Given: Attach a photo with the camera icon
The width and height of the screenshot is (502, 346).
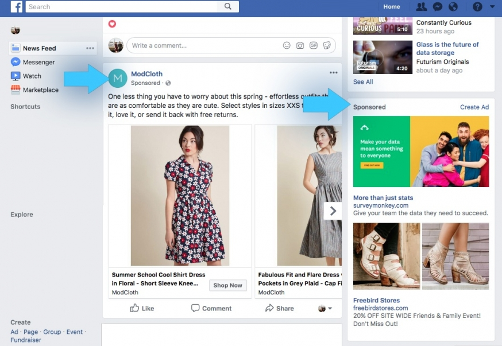Looking at the screenshot, I should (300, 45).
